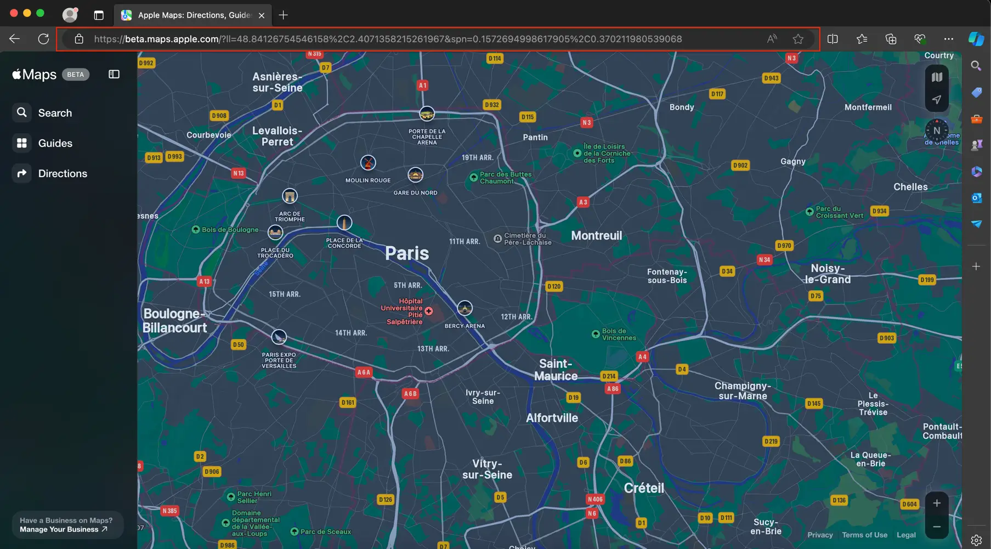Zoom out with the minus button
Image resolution: width=991 pixels, height=549 pixels.
point(937,527)
